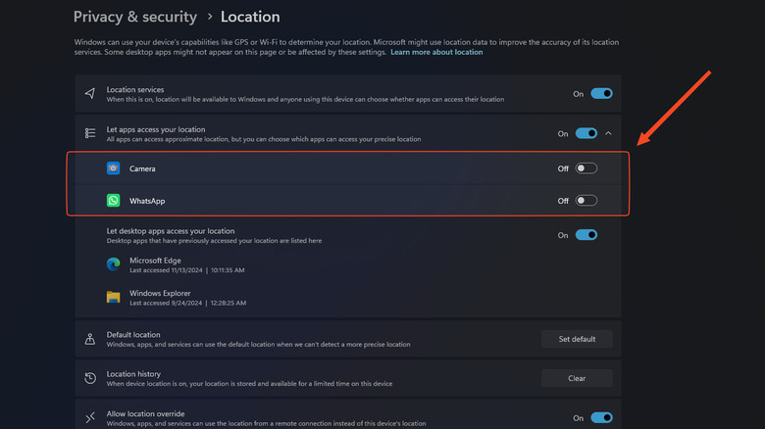Disable Let desktop apps access your location
This screenshot has width=765, height=429.
tap(586, 235)
